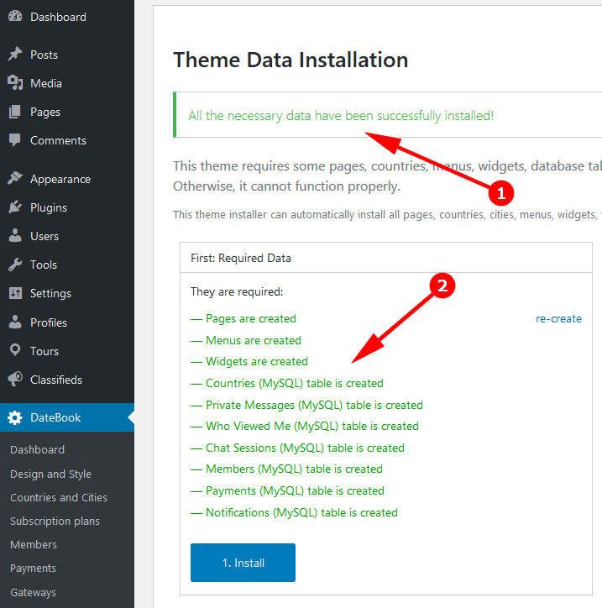Click the re-create link
Screen dimensions: 602x608
click(558, 318)
